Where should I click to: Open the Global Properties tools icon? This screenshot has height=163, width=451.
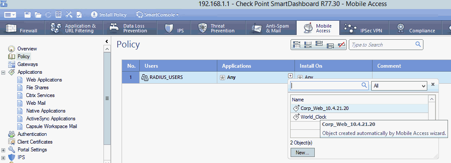coord(69,14)
